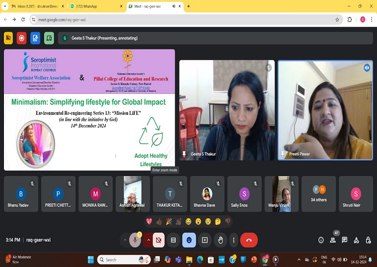377x267 pixels.
Task: Send the laughing face reaction
Action: tap(188, 222)
